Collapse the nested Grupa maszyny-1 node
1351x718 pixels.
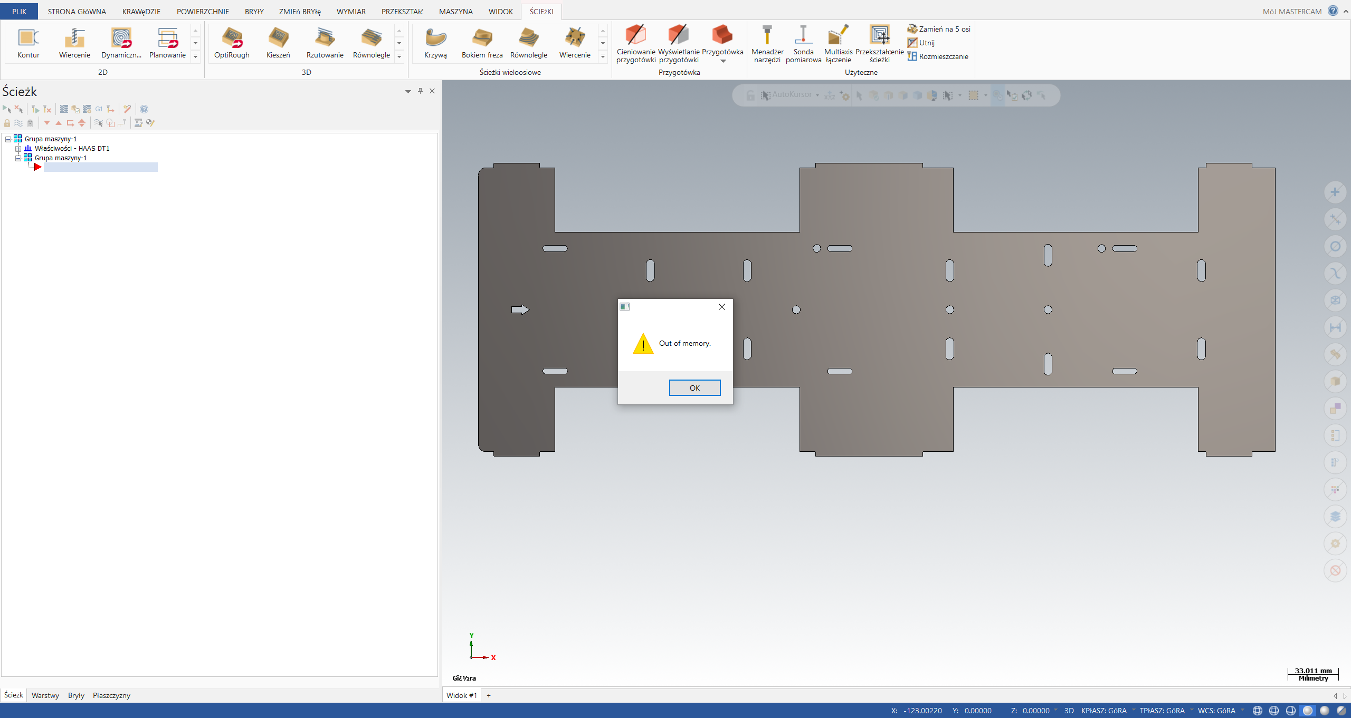18,158
